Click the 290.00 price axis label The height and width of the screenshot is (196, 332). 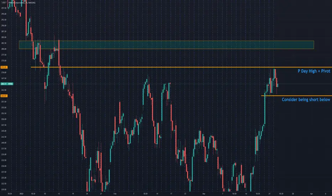(4, 26)
